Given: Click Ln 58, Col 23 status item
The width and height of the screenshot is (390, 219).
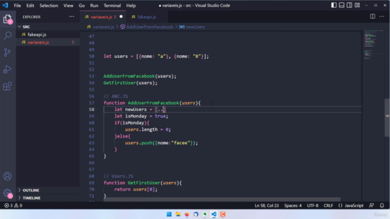Looking at the screenshot, I should coord(267,206).
